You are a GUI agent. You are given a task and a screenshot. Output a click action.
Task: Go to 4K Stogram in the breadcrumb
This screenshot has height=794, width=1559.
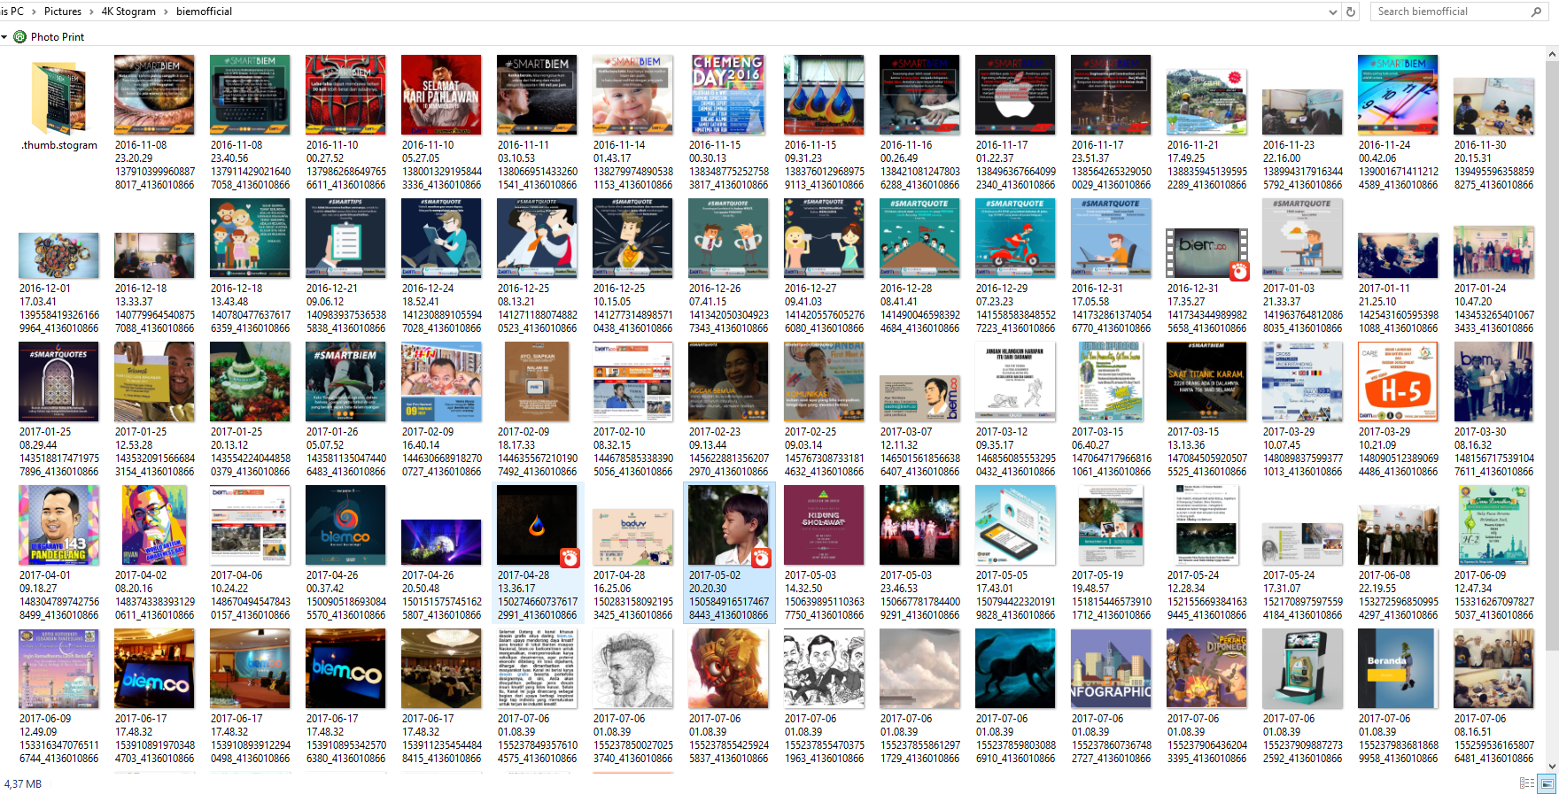128,12
